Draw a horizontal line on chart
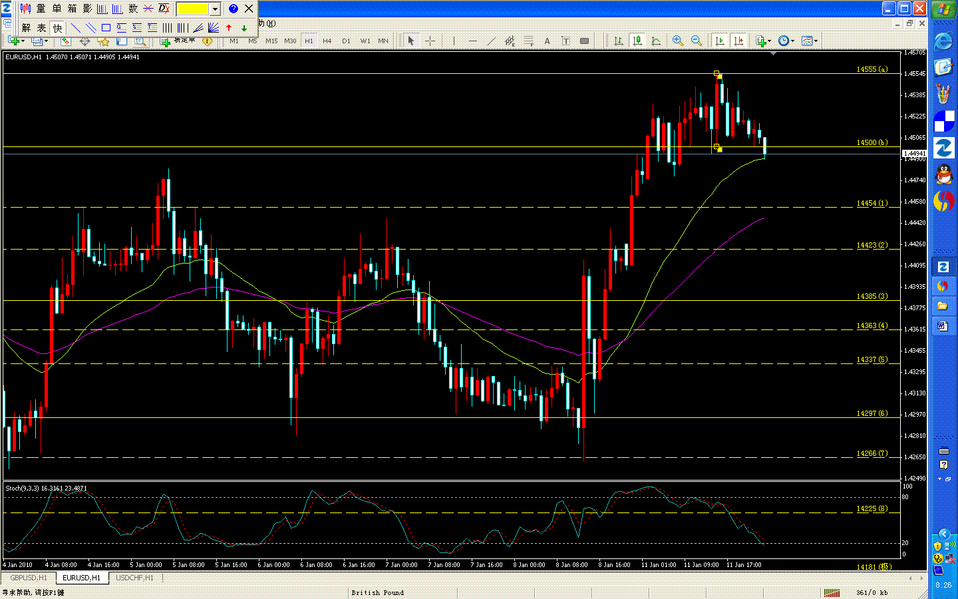The image size is (958, 599). point(473,41)
